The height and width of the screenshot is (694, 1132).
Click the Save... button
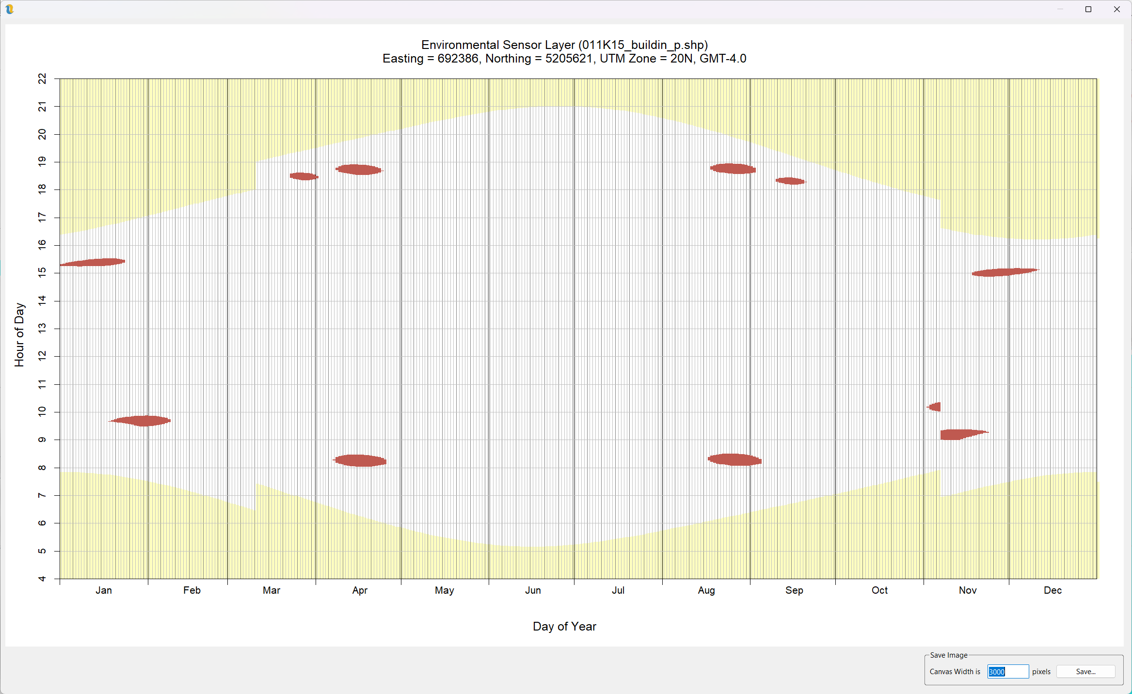[1085, 671]
